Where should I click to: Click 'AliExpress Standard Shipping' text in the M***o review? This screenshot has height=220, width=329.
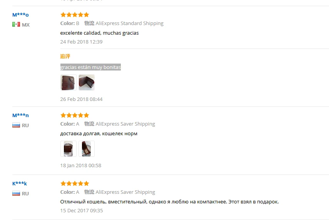(129, 24)
